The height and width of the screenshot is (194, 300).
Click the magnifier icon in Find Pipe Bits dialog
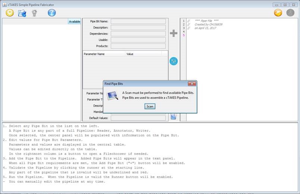coord(112,95)
